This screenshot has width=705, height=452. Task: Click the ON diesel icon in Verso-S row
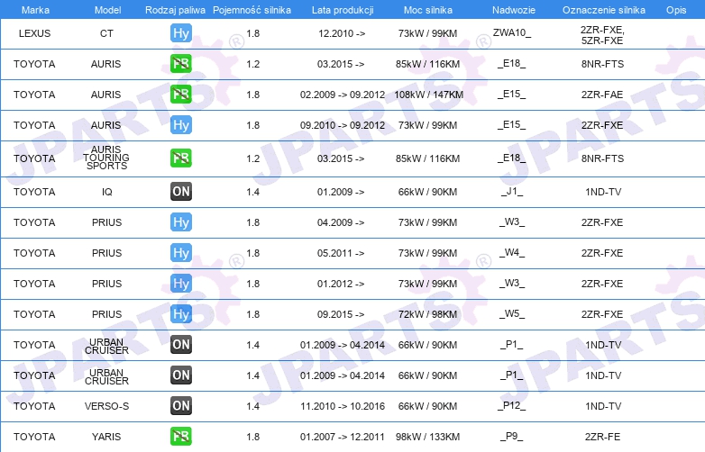(x=181, y=406)
